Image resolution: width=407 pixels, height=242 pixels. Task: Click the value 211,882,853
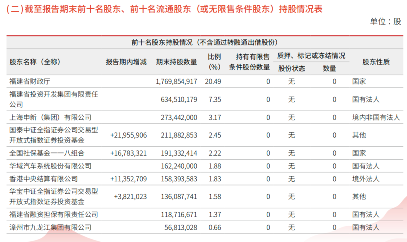(x=179, y=135)
